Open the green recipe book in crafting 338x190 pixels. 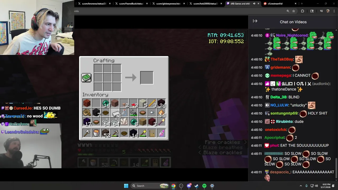pos(86,78)
